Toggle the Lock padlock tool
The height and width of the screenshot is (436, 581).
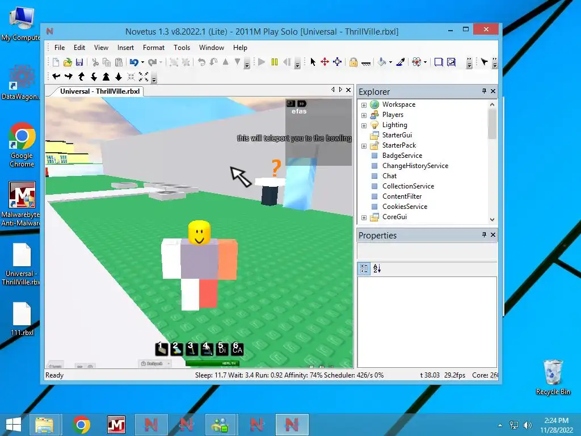point(353,62)
